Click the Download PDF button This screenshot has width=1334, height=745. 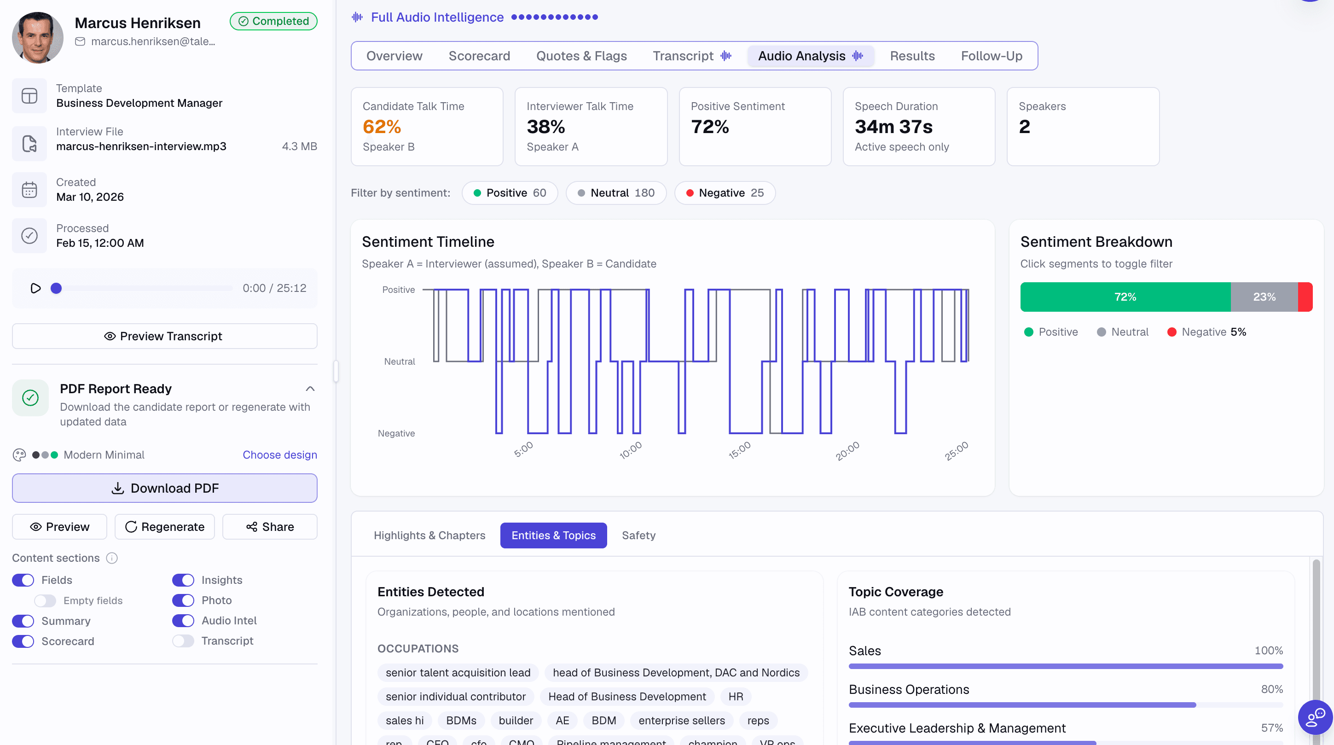click(164, 488)
